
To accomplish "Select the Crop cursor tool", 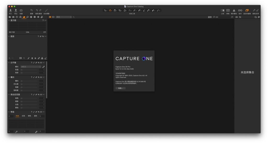I will 120,10.
